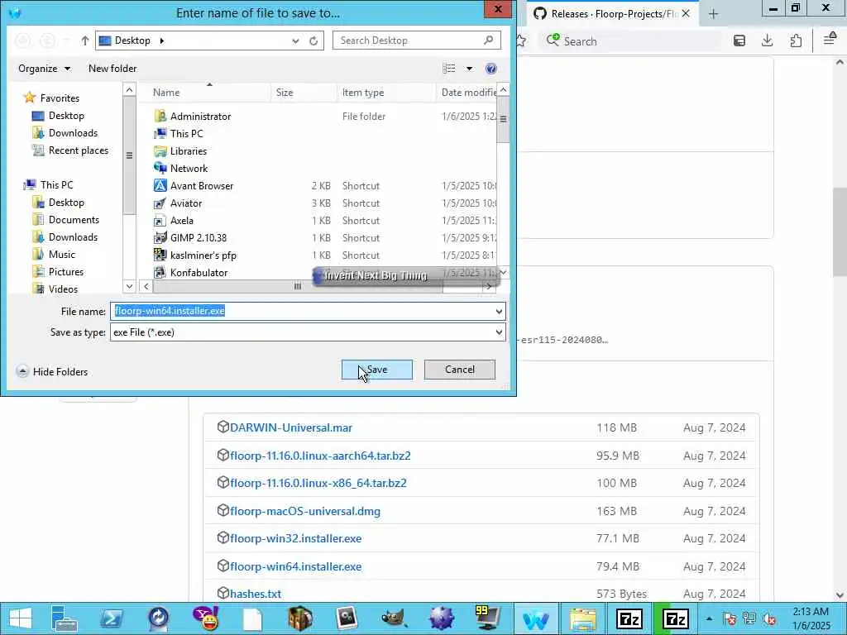847x635 pixels.
Task: Open the floorp-macOS-universal.dmg link
Action: pyautogui.click(x=305, y=511)
